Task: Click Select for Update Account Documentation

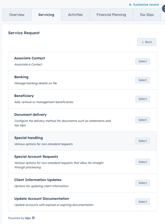Action: [x=143, y=202]
